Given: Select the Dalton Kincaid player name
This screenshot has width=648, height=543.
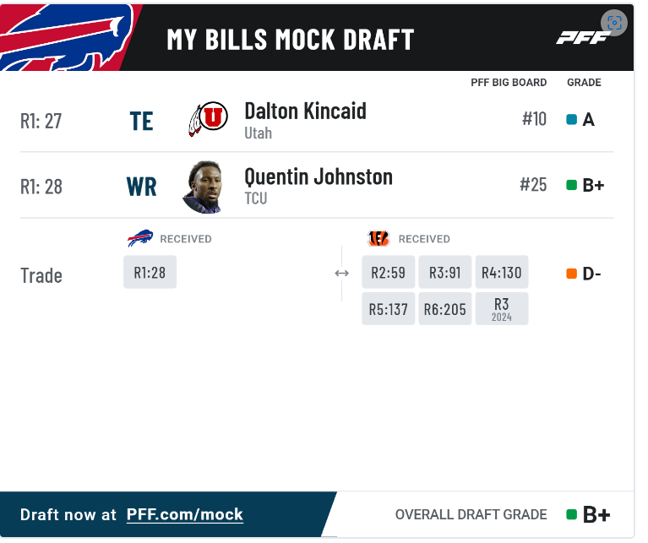Looking at the screenshot, I should (x=305, y=111).
